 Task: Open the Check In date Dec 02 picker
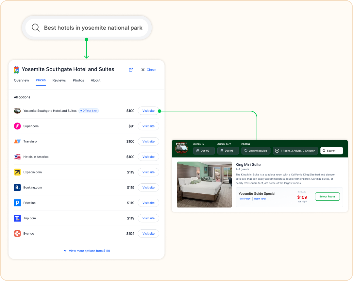tap(204, 151)
